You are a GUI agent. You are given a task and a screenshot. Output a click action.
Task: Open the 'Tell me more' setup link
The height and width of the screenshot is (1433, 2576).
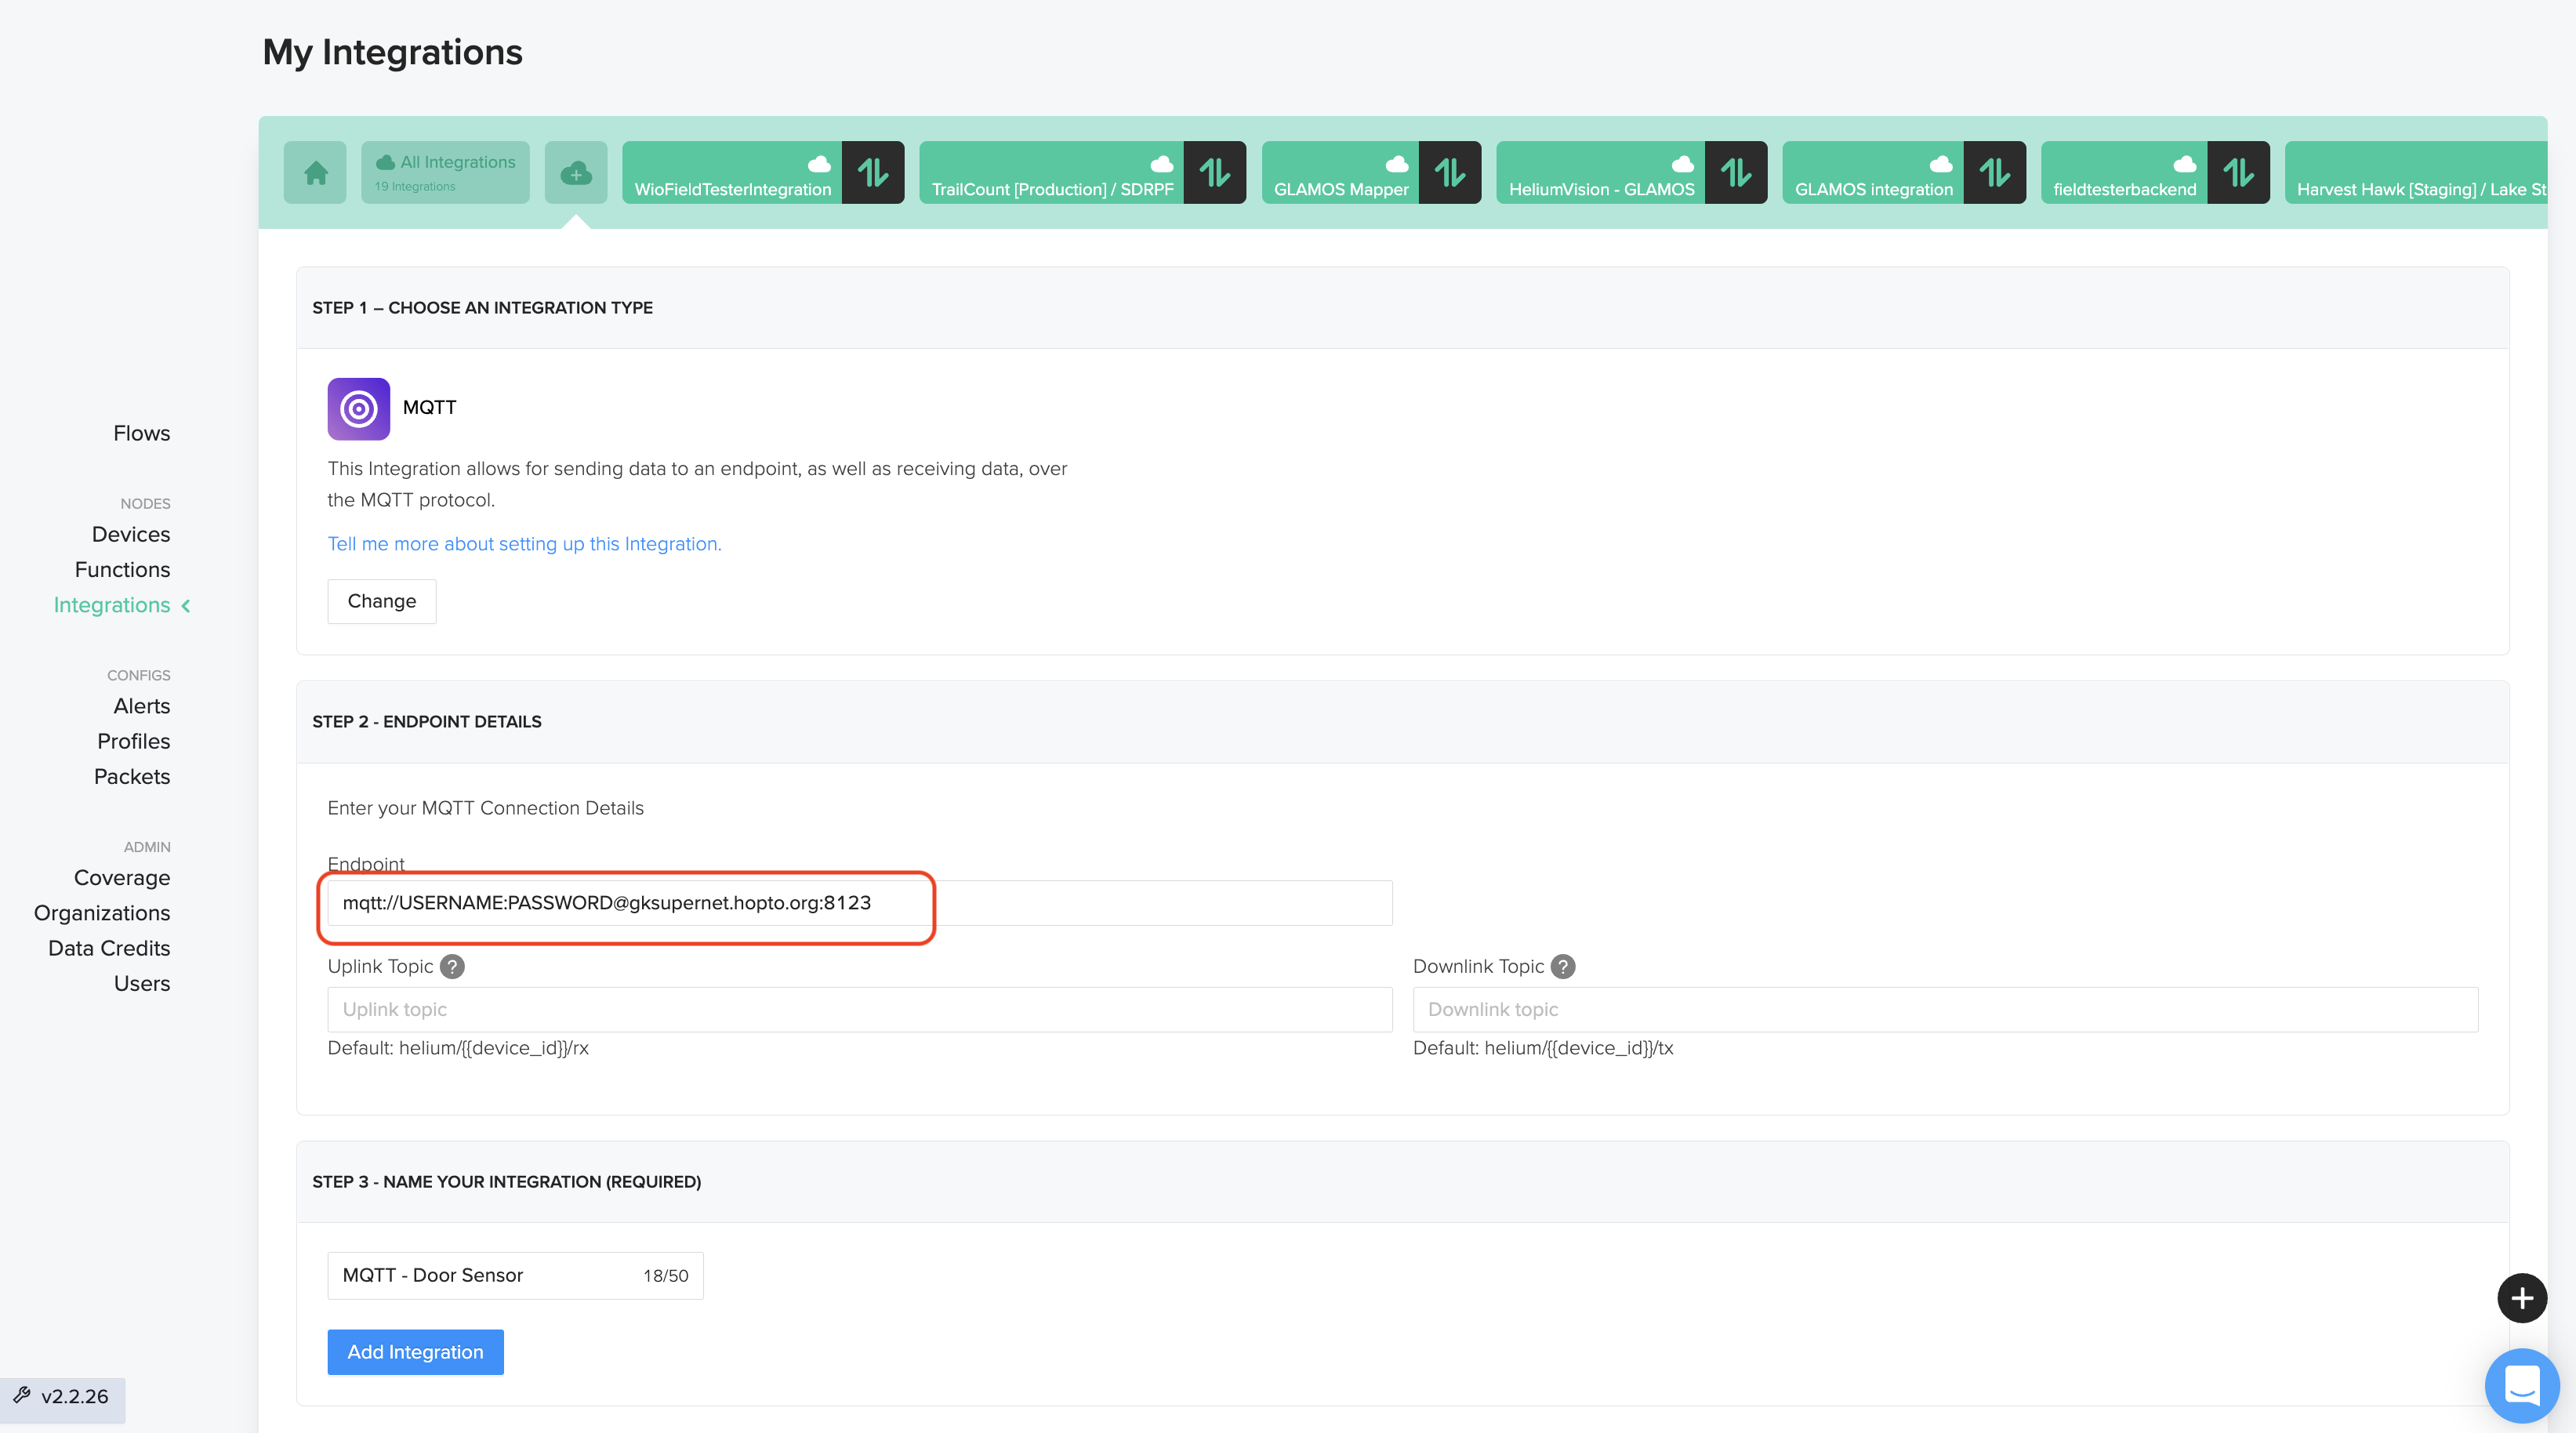click(x=524, y=544)
